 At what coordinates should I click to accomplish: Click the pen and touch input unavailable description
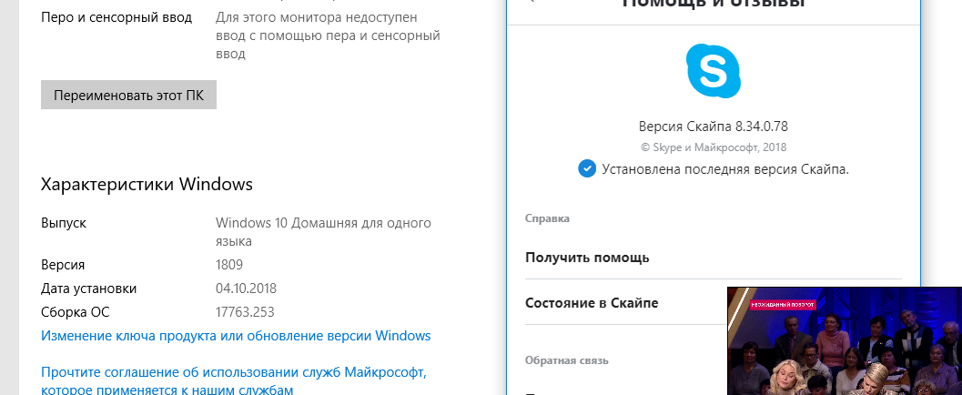point(329,35)
